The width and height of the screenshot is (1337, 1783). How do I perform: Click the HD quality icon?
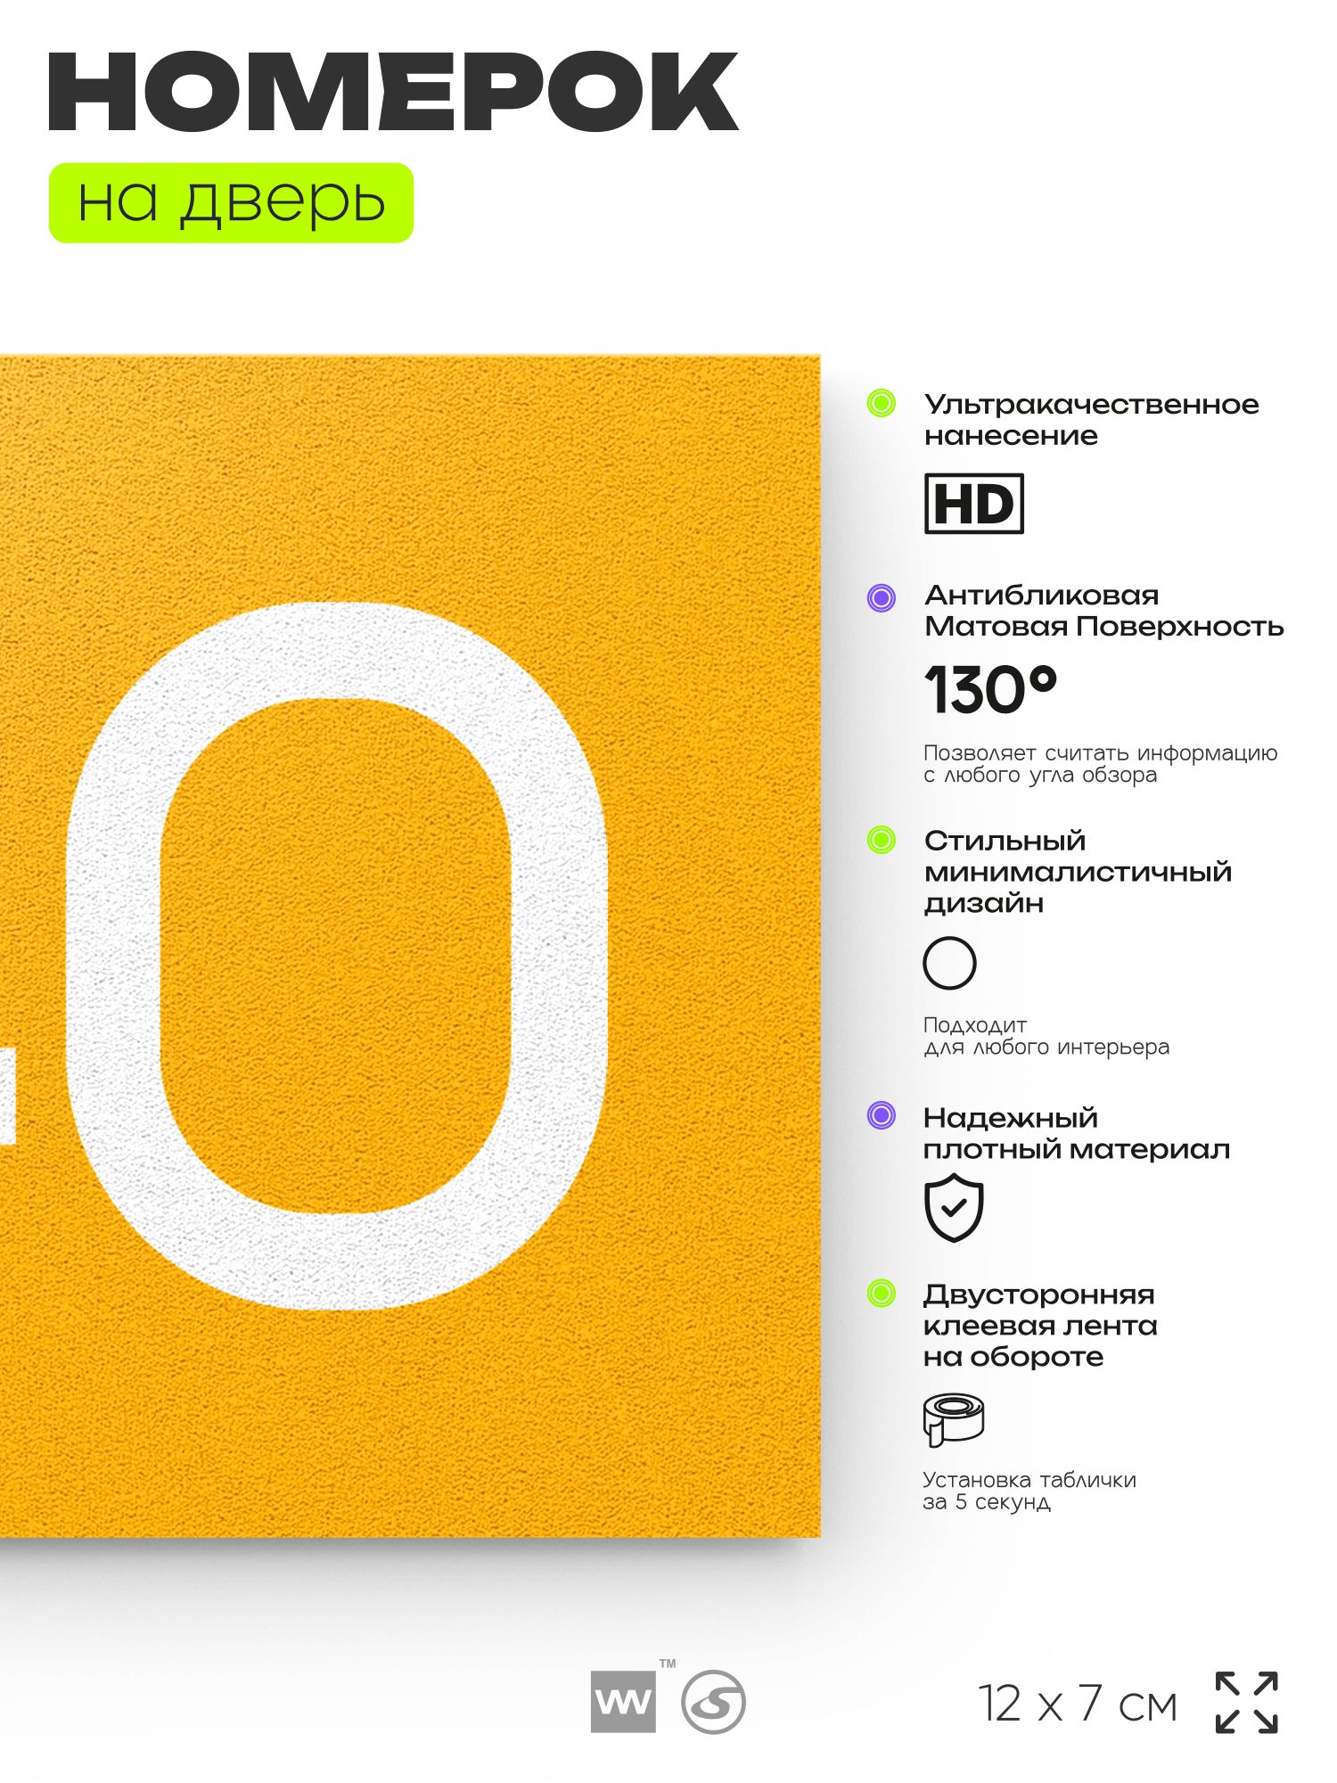[974, 504]
